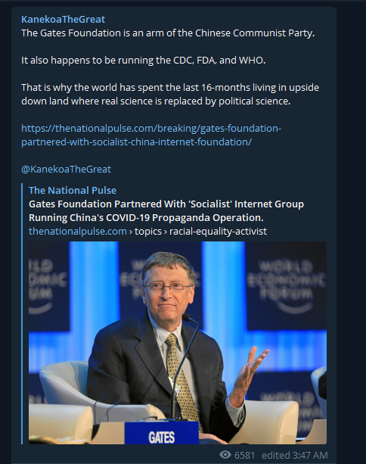
Task: Click the blue link-preview vertical bar
Action: click(22, 313)
